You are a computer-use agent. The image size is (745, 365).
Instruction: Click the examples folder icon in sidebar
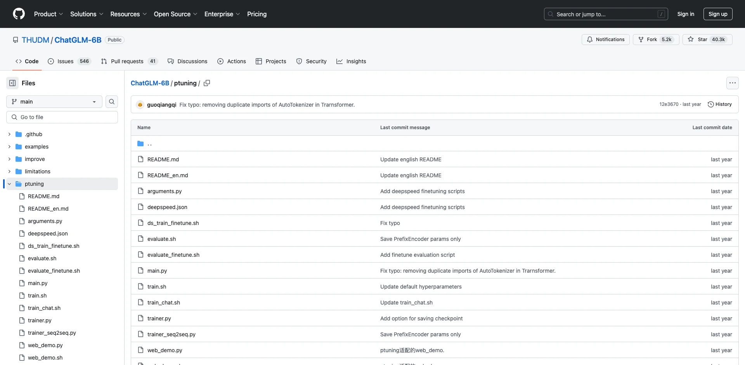(x=19, y=147)
